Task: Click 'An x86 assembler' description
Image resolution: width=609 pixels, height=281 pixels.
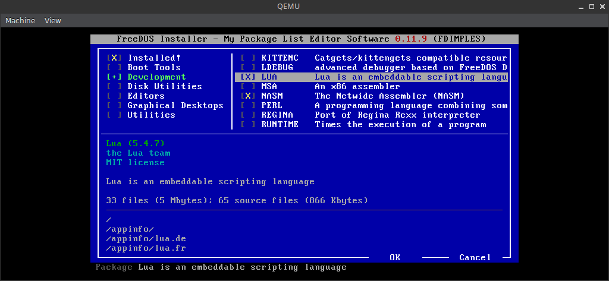Action: click(357, 87)
